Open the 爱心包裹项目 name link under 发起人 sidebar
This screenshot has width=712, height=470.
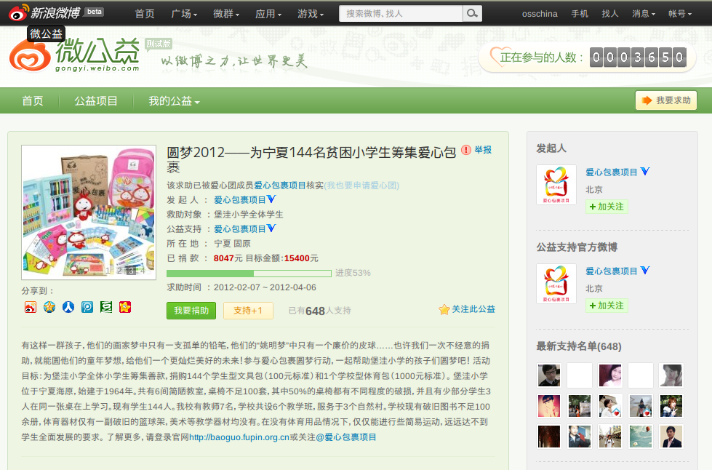click(x=612, y=172)
